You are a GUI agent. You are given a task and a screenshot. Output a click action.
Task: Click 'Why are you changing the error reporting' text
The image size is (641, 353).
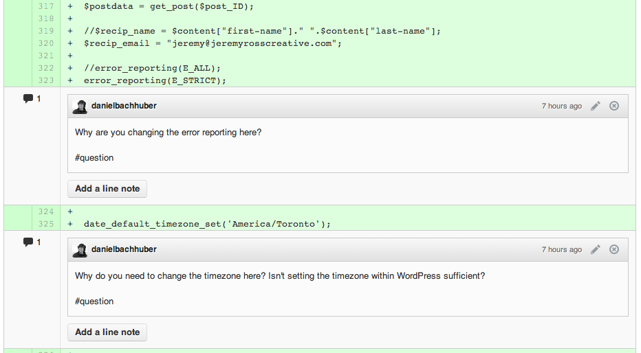pyautogui.click(x=168, y=133)
